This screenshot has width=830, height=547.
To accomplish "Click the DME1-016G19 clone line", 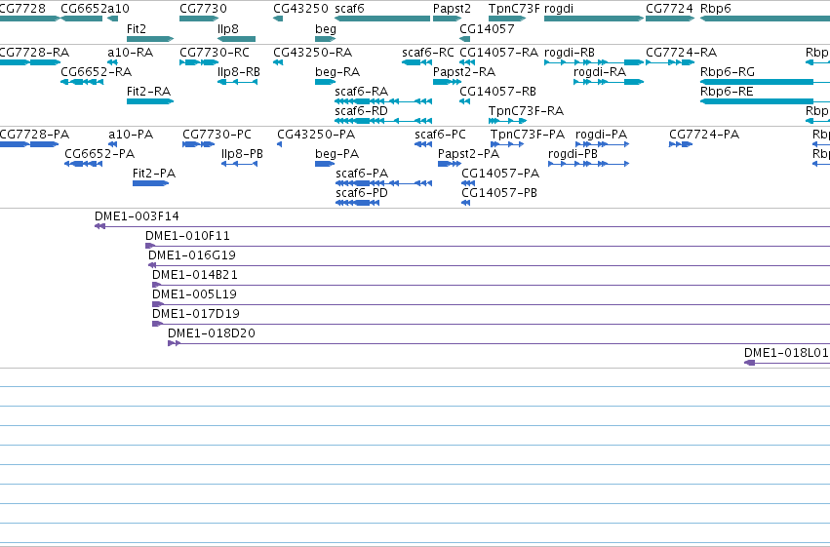I will click(x=489, y=265).
